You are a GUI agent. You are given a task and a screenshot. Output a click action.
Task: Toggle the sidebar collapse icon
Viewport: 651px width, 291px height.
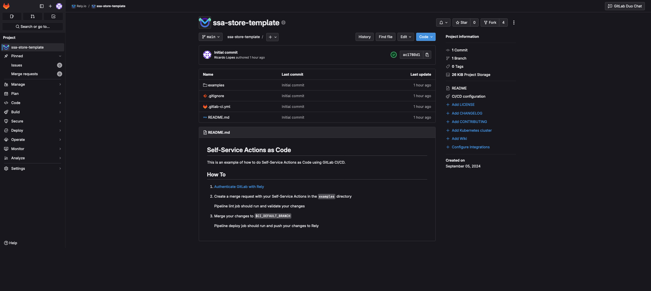(42, 6)
